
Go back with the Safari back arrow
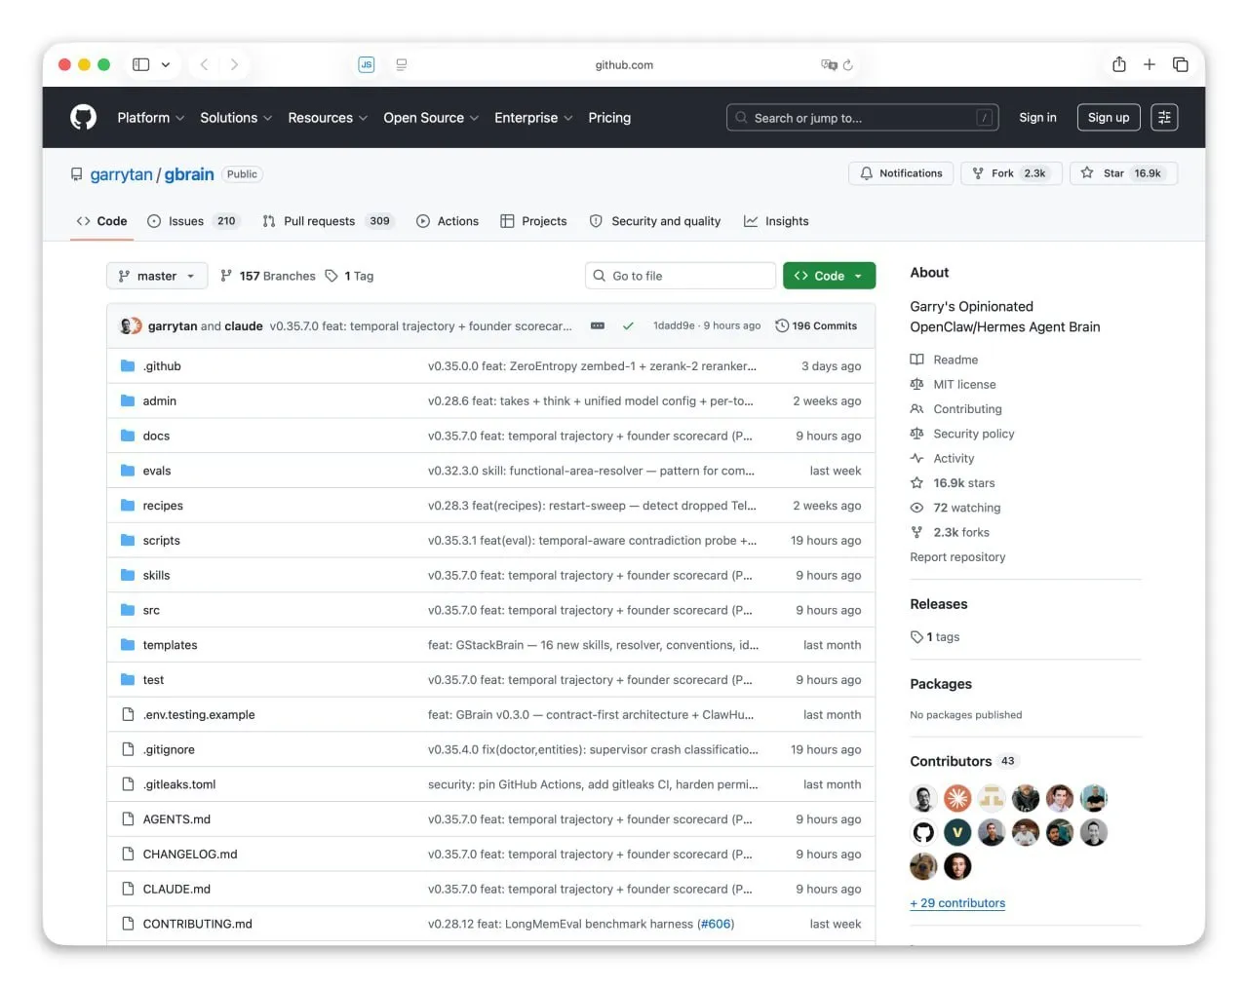click(204, 64)
